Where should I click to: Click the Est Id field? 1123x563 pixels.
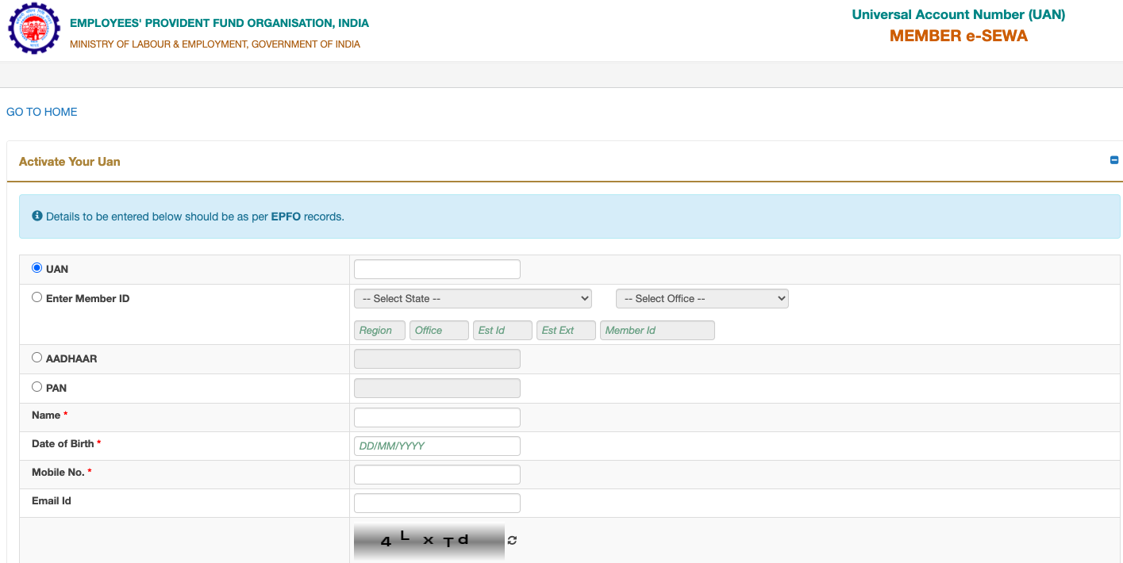[502, 330]
